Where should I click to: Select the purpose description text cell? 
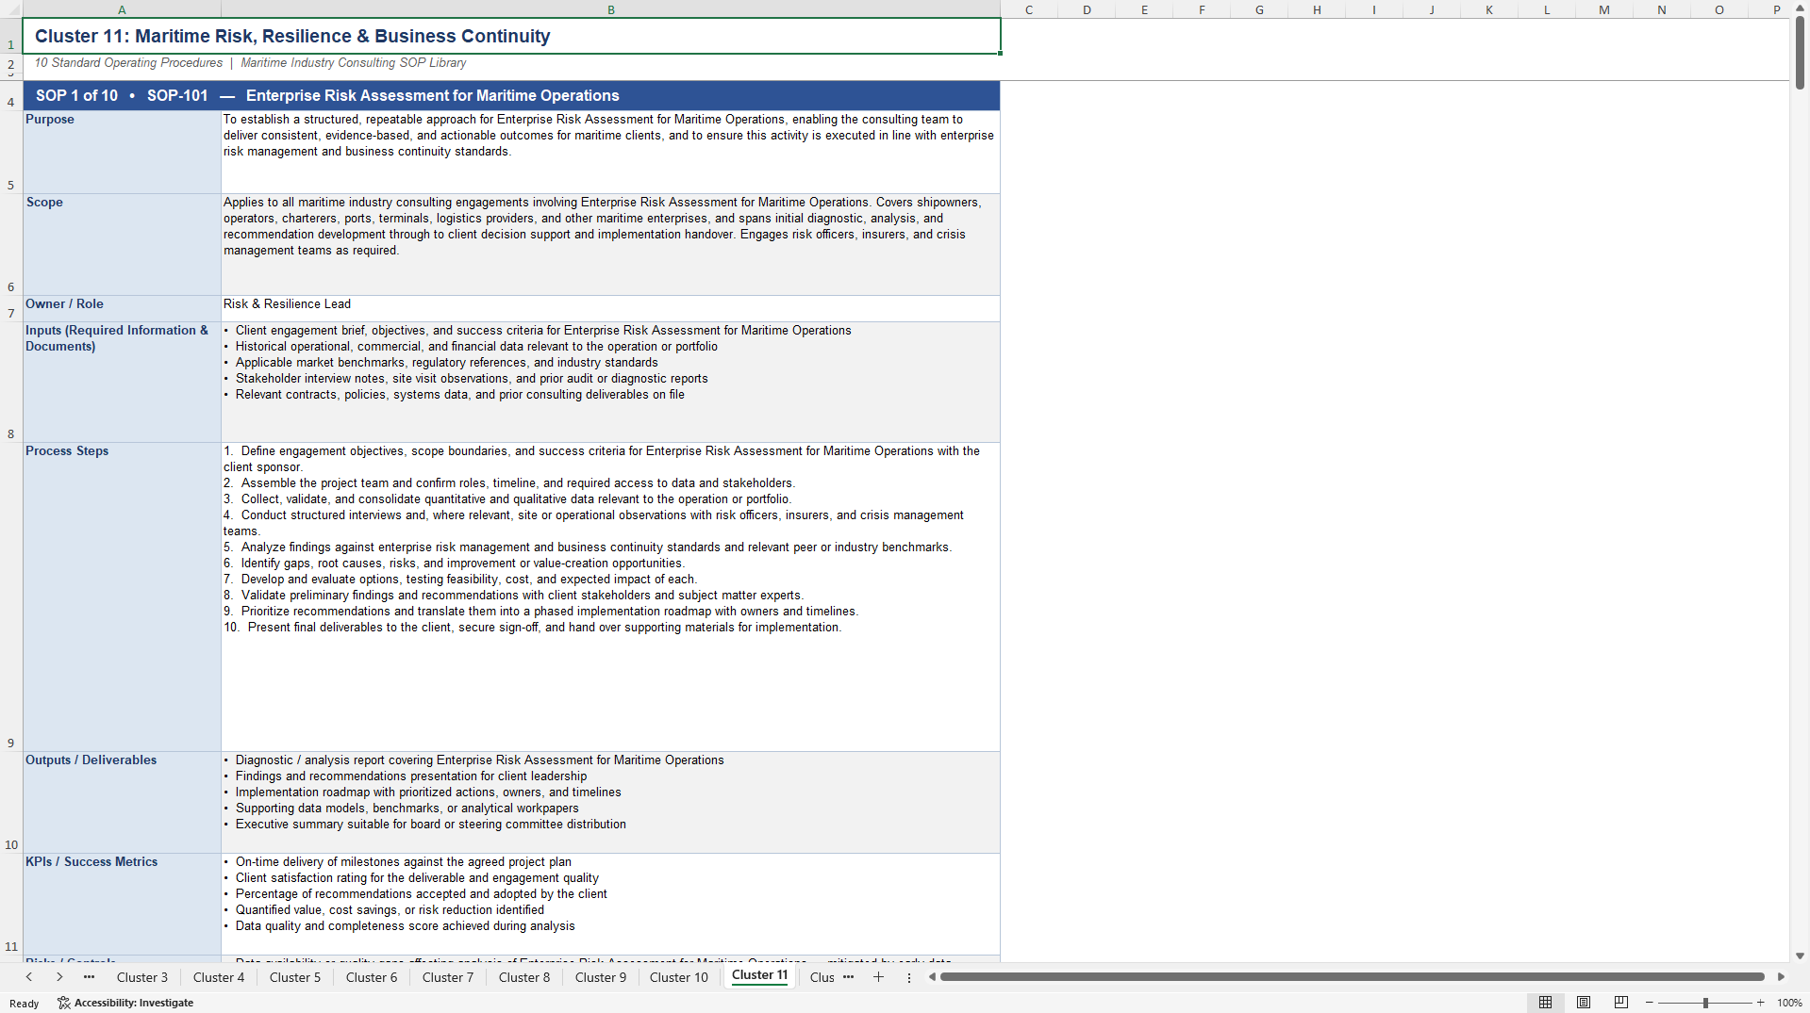coord(610,152)
